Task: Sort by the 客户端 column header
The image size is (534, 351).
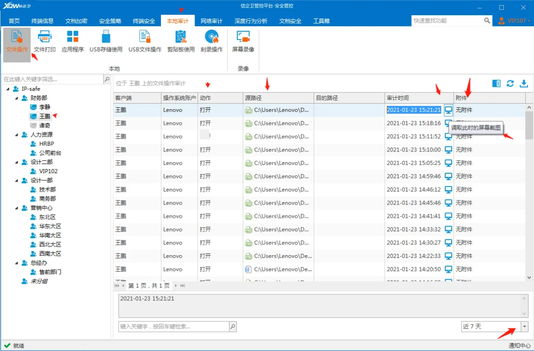Action: coord(137,98)
